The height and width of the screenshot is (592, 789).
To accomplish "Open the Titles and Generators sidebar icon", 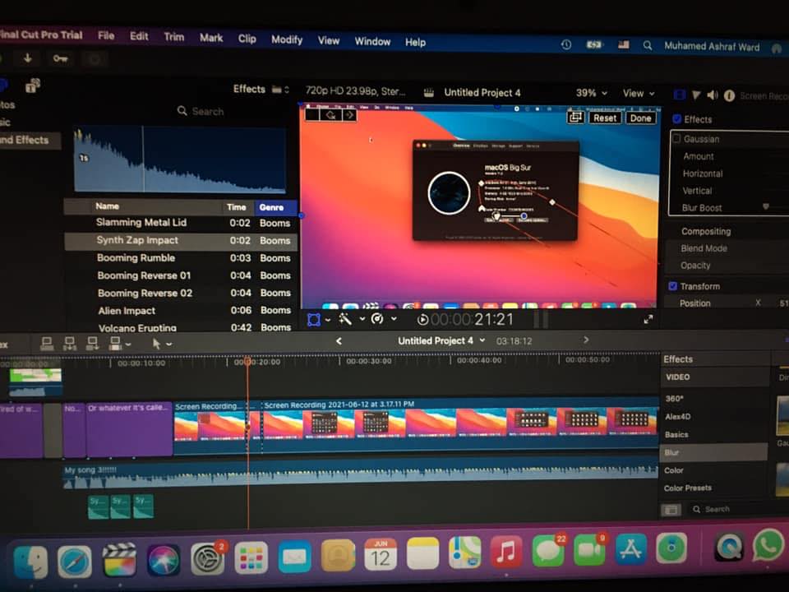I will (x=33, y=86).
